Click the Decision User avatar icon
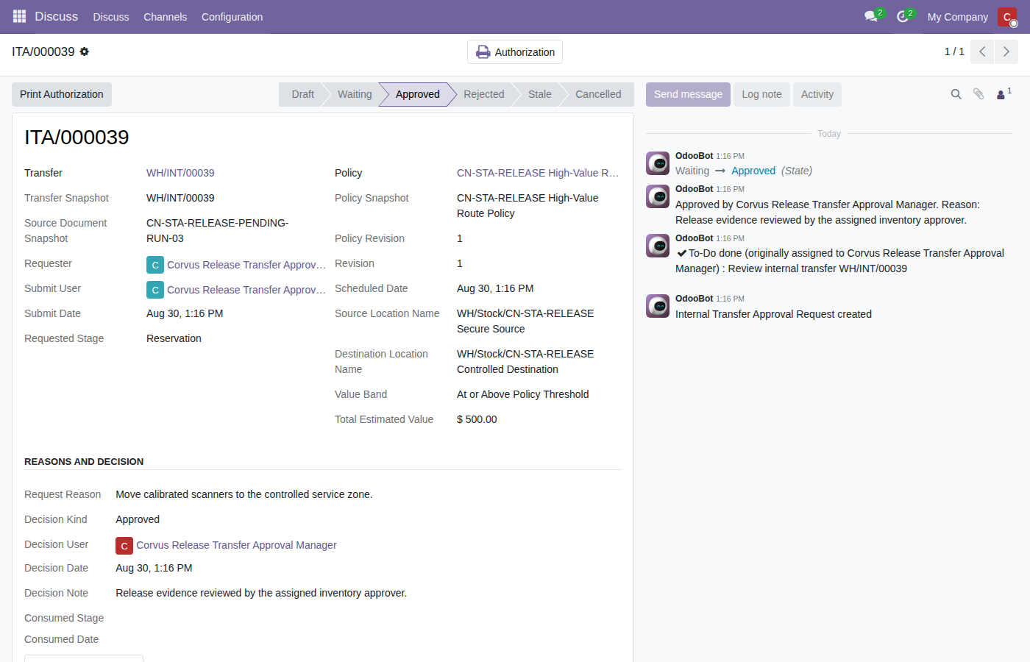This screenshot has width=1030, height=662. point(124,545)
